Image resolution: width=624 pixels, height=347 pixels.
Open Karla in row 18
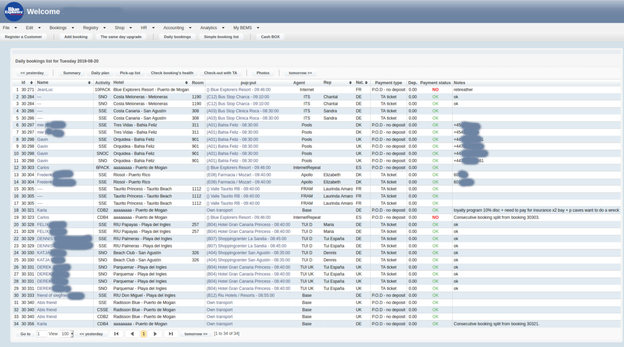tap(42, 210)
